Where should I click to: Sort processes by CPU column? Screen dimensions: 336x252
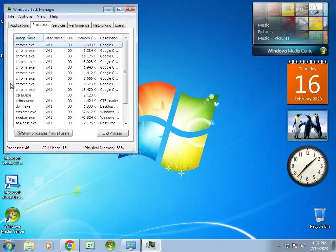pyautogui.click(x=70, y=38)
